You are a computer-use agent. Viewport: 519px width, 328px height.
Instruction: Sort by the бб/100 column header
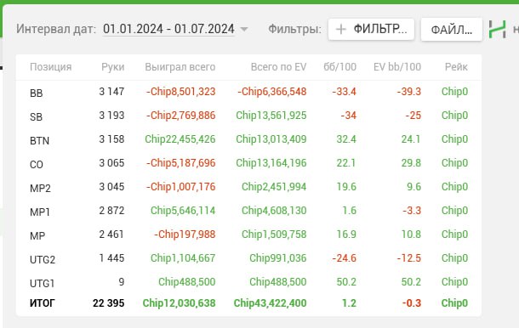click(x=340, y=67)
